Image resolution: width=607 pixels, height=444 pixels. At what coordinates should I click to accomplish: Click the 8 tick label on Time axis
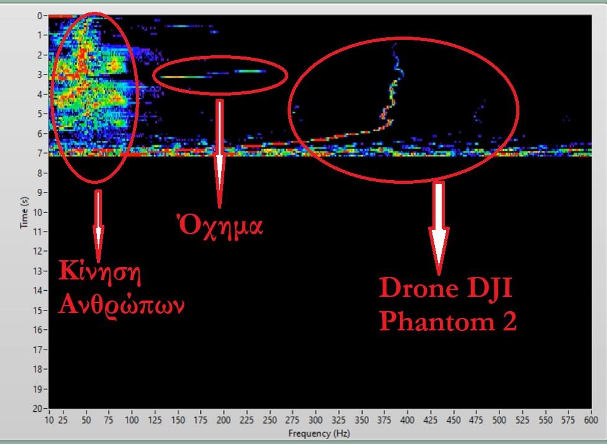coord(40,173)
